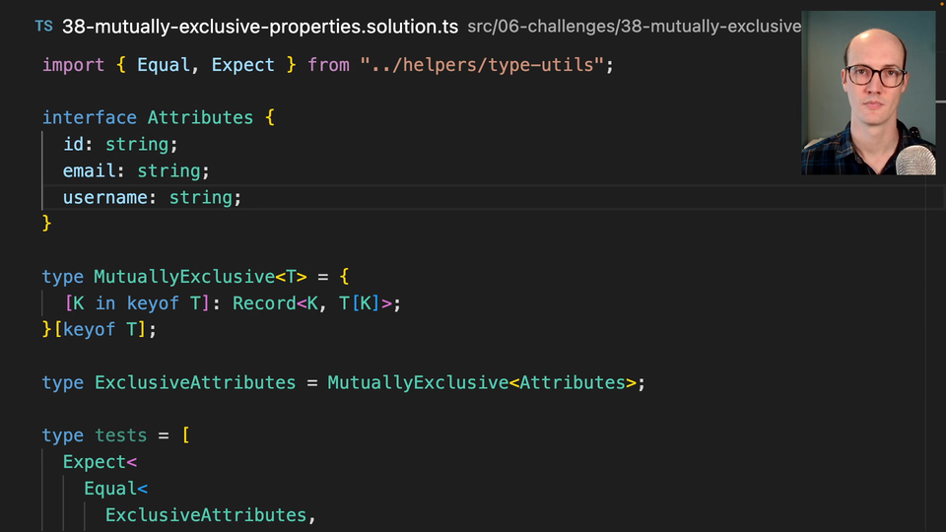Click the TS file icon in the tab
The image size is (946, 532).
click(x=44, y=27)
